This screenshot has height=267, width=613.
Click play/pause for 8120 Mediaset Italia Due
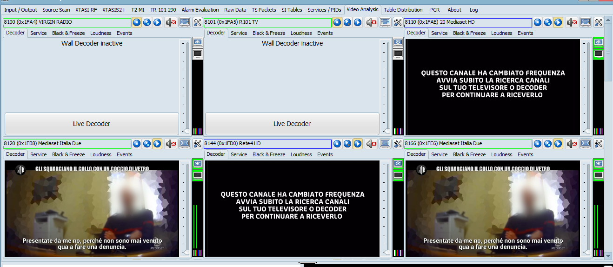(x=147, y=144)
